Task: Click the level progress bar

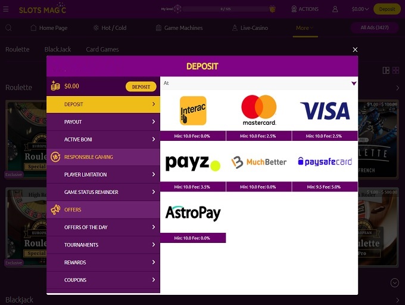Action: point(226,9)
